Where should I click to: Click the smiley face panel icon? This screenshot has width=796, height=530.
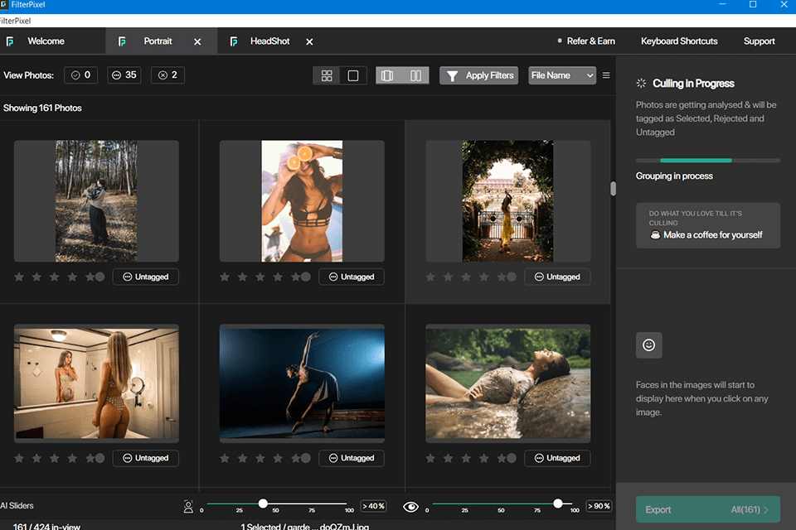click(648, 345)
